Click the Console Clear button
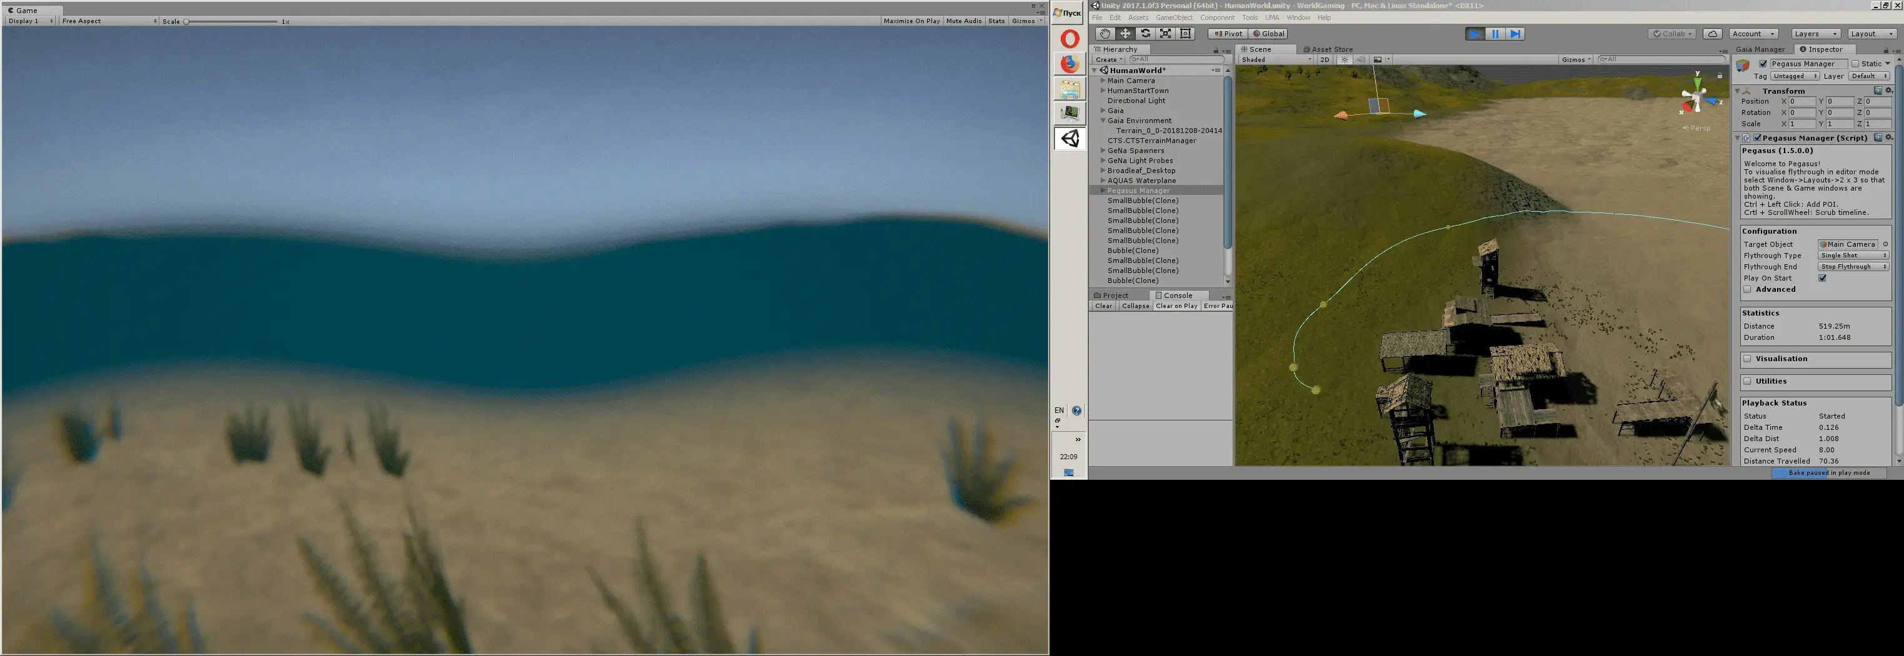The width and height of the screenshot is (1904, 656). pyautogui.click(x=1103, y=306)
